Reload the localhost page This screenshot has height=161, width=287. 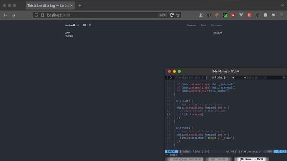171,15
